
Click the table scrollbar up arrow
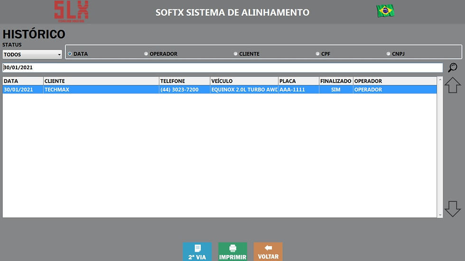(440, 80)
